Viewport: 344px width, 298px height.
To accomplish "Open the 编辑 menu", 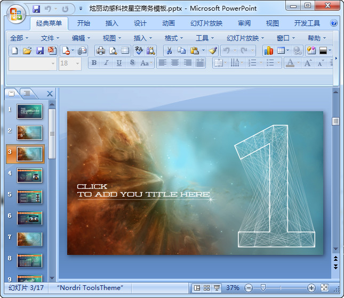I will pos(81,38).
